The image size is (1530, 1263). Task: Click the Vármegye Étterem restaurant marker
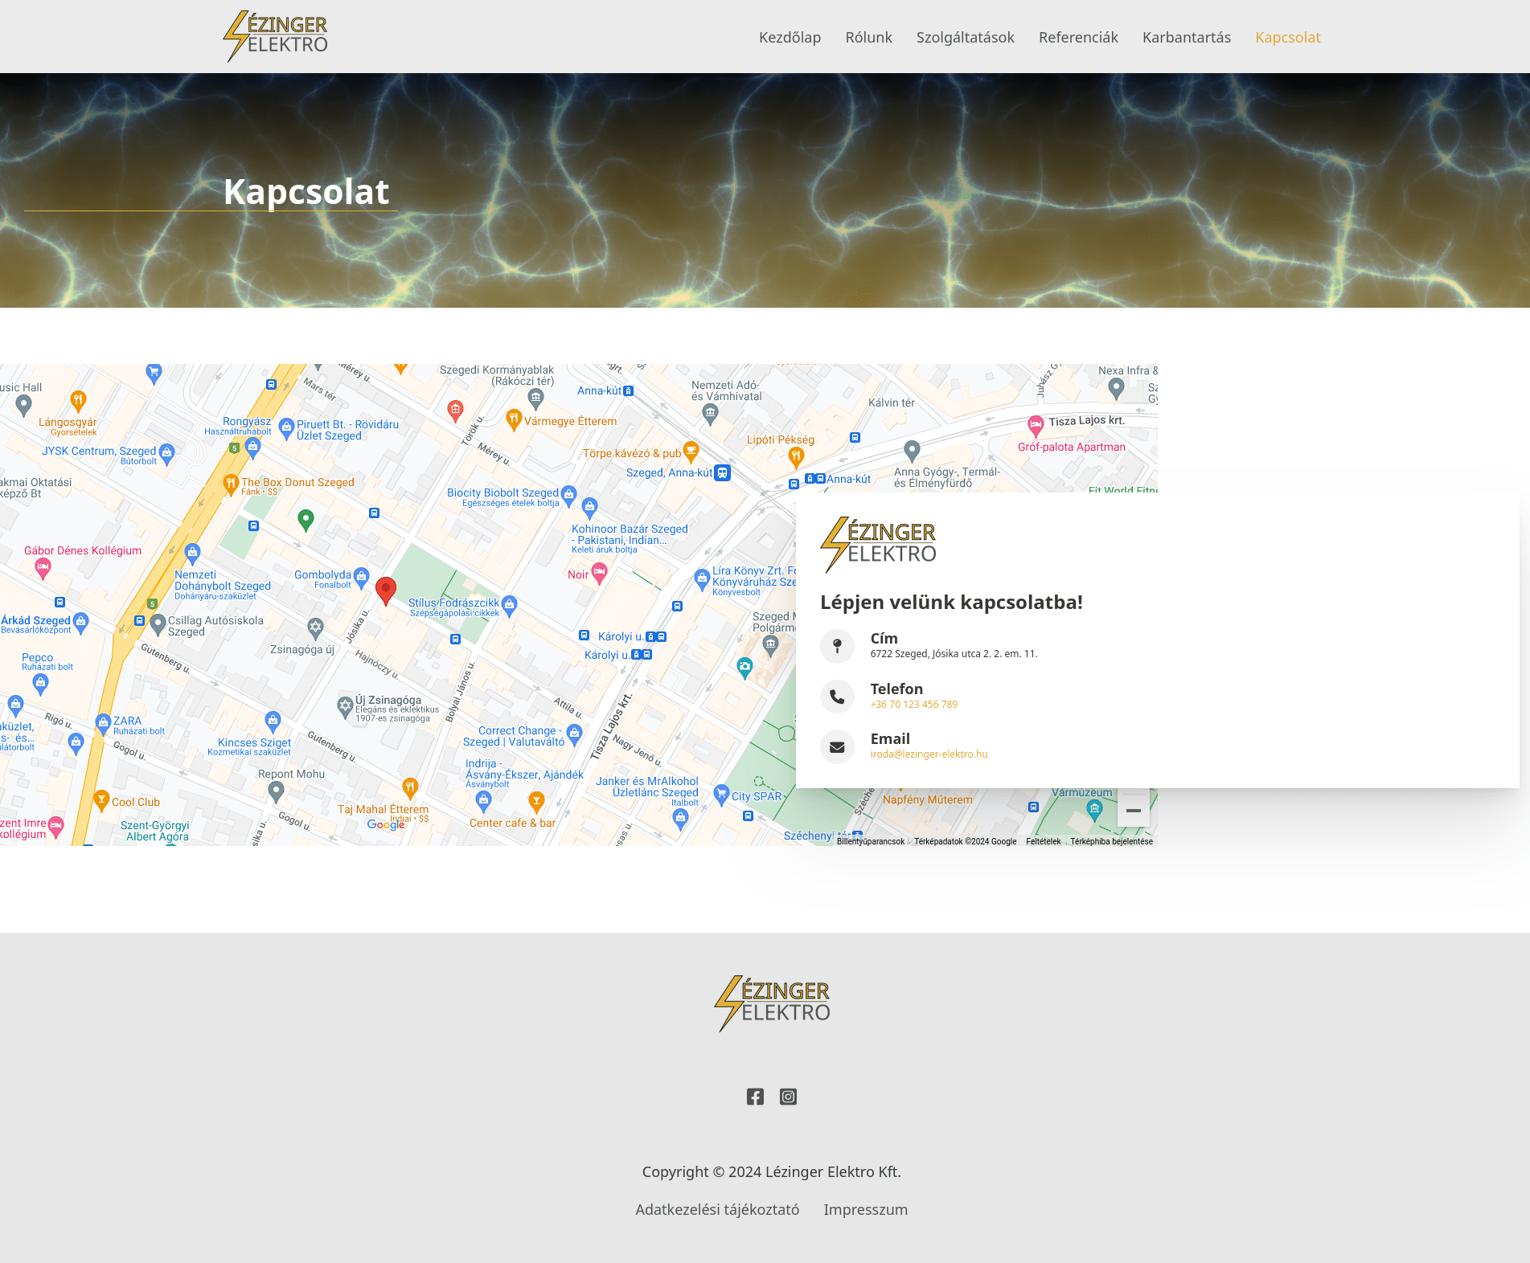pyautogui.click(x=514, y=419)
